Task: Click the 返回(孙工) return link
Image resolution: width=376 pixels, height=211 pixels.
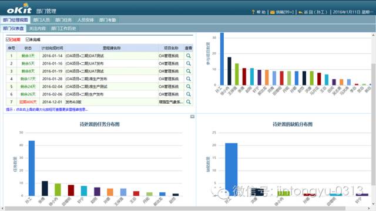Action: pyautogui.click(x=315, y=12)
